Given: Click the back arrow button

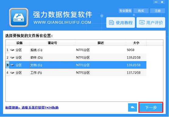Looking at the screenshot, I should pos(132,107).
